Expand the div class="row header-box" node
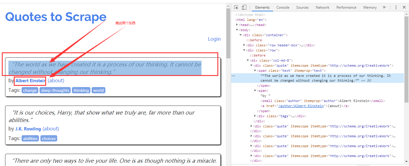This screenshot has width=409, height=166. tap(244, 45)
